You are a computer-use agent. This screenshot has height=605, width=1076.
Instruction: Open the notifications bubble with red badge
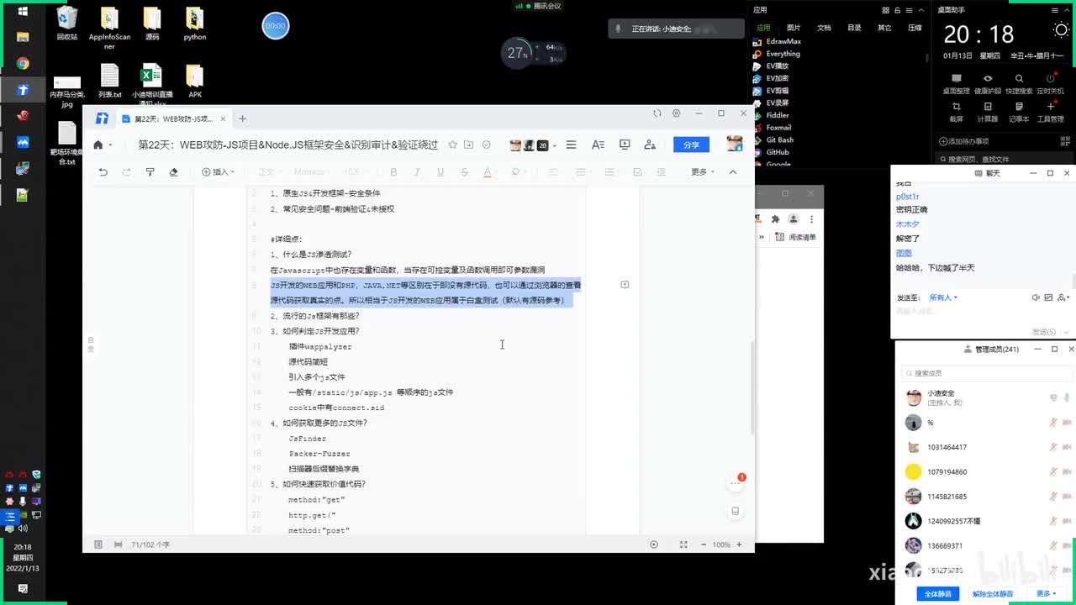coord(736,482)
